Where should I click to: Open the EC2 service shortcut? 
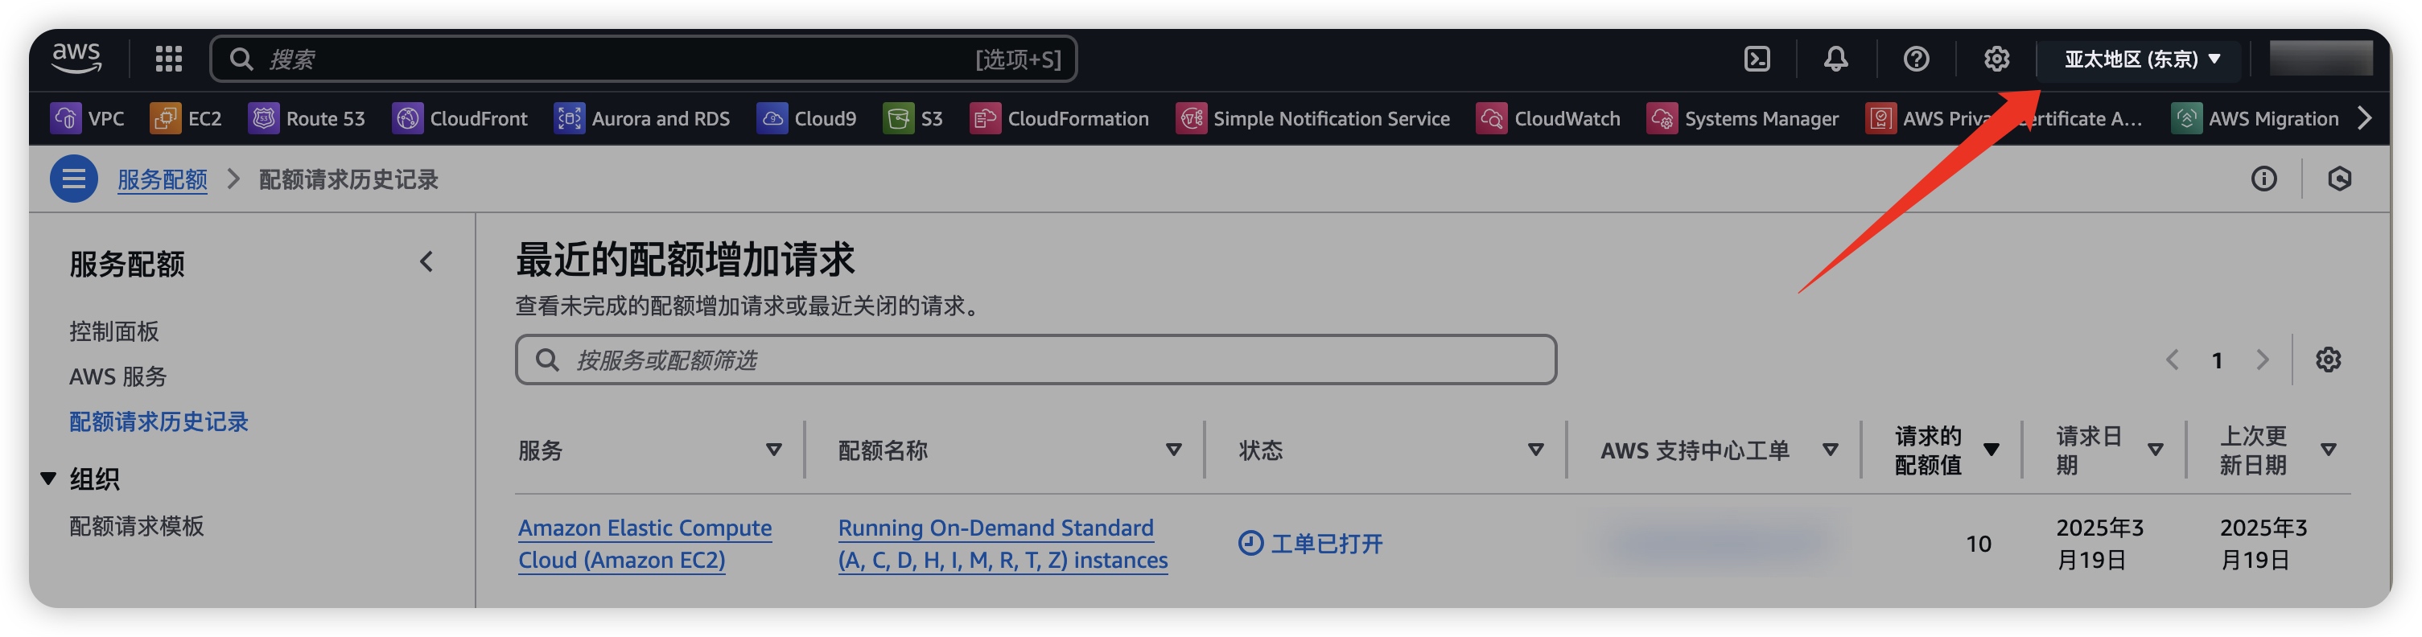(186, 118)
